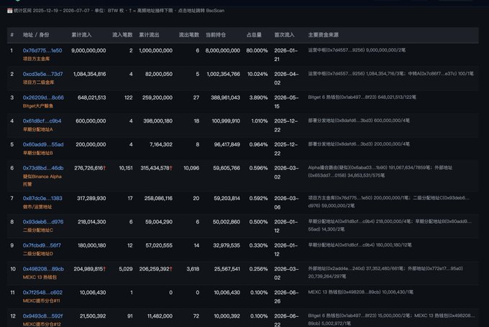Viewport: 489px width, 327px height.
Task: Click first inflow date 2026-05-15
Action: 286,102
